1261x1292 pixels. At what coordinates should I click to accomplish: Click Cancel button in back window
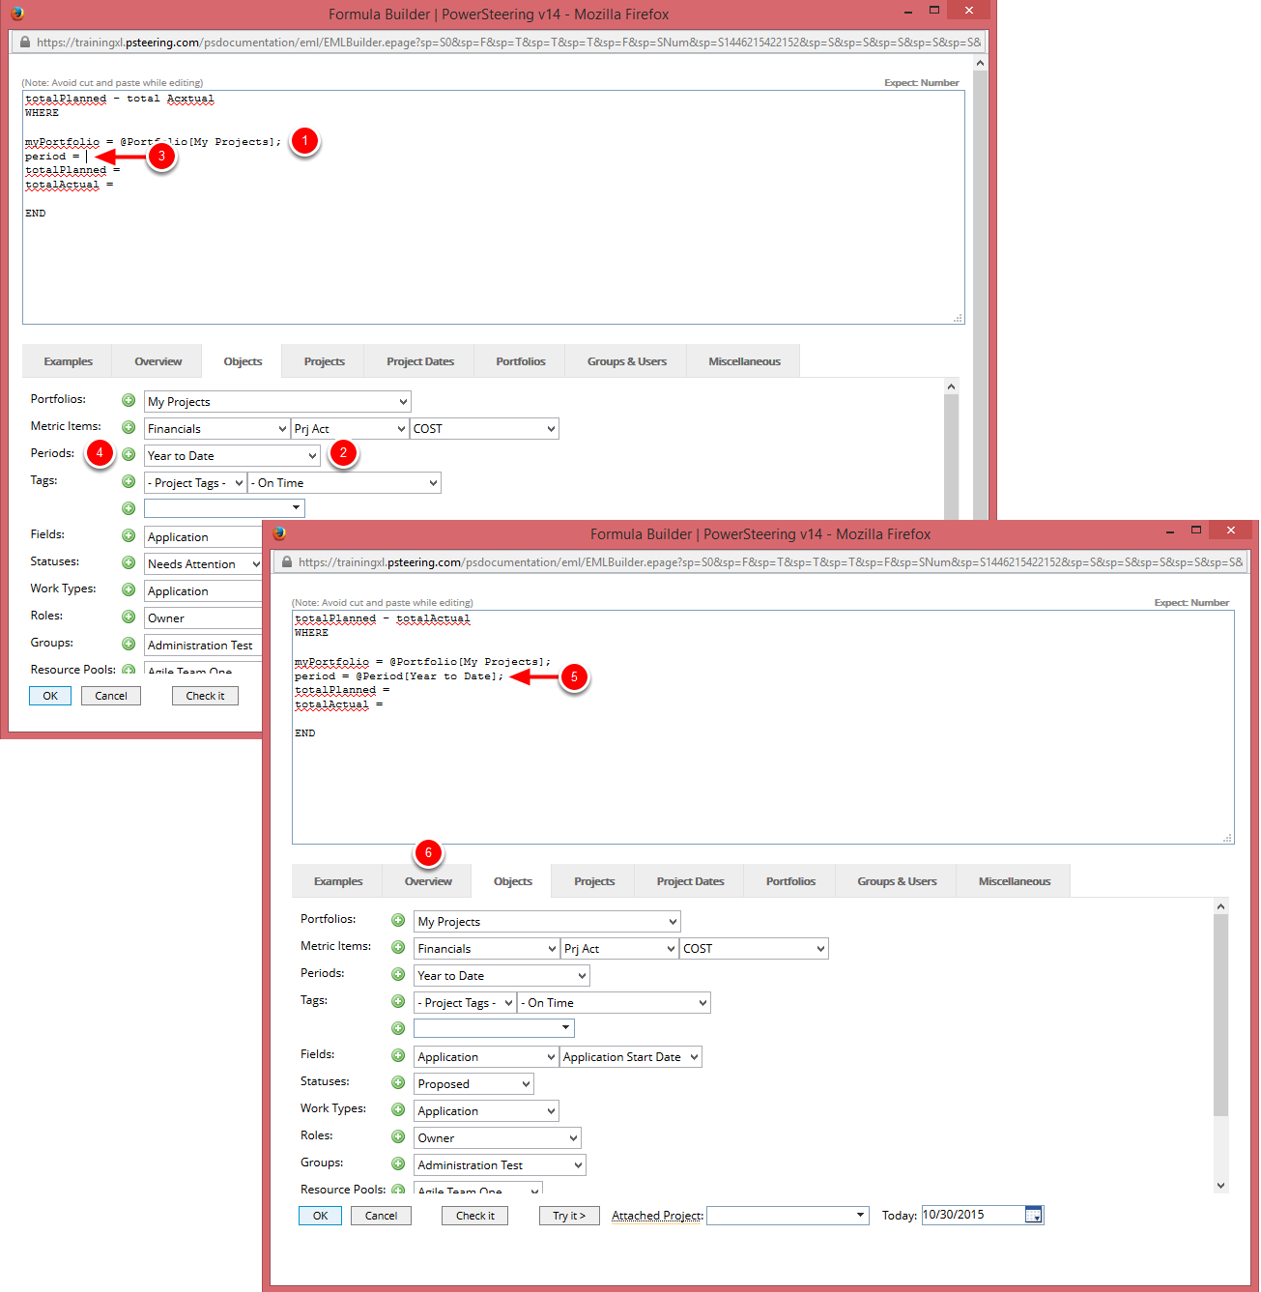point(111,696)
